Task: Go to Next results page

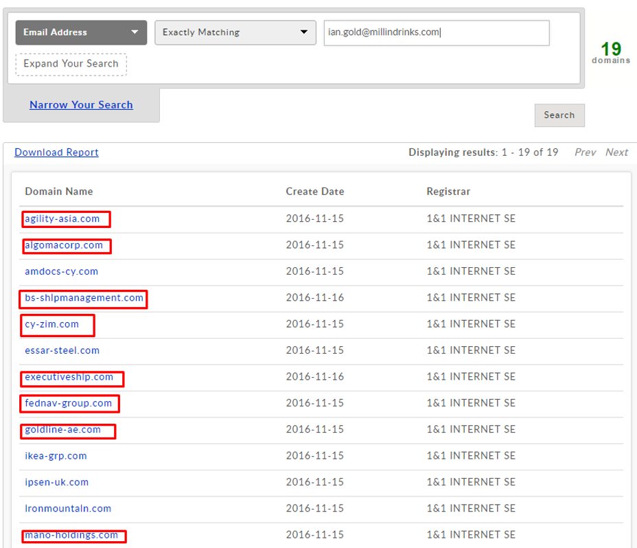Action: (x=616, y=152)
